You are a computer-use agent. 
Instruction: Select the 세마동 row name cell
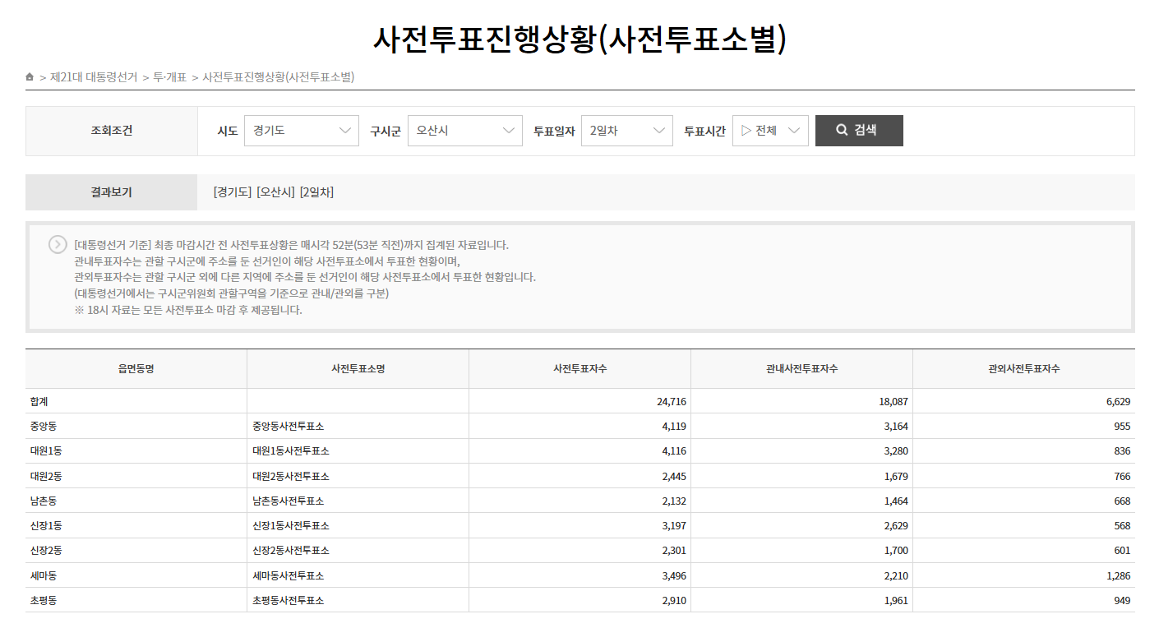(x=44, y=576)
